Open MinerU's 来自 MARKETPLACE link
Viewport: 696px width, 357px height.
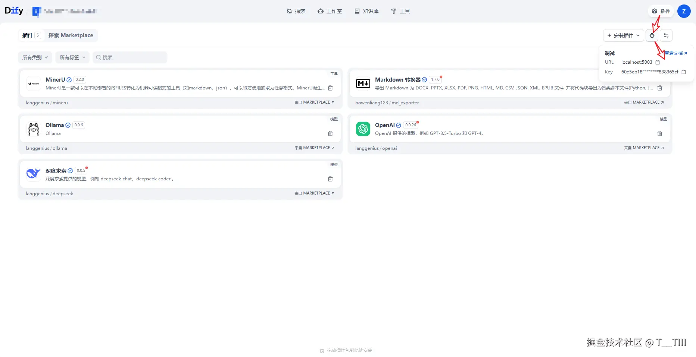314,102
